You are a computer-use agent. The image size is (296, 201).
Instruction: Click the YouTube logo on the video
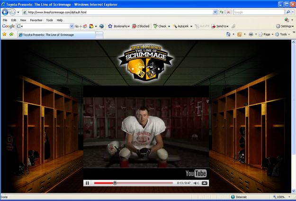(196, 173)
